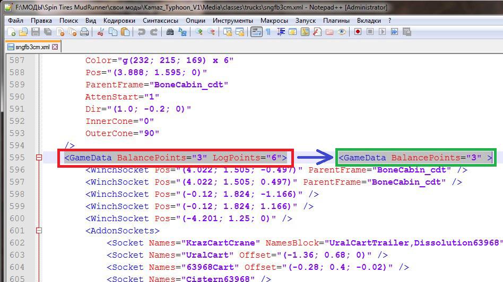
Task: Click the Zoom In magnifier icon
Action: click(199, 32)
